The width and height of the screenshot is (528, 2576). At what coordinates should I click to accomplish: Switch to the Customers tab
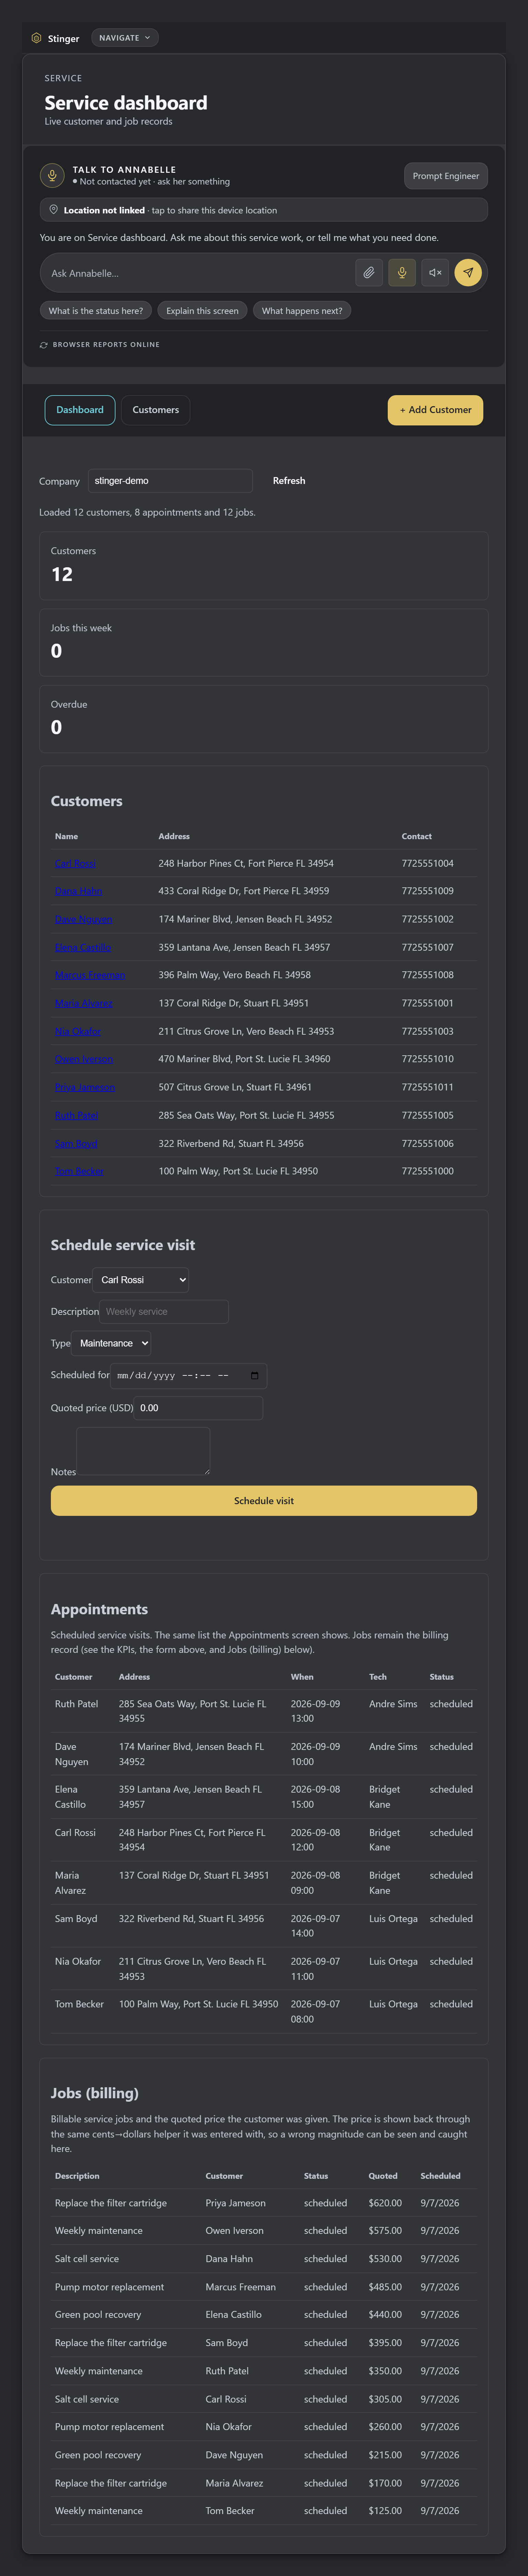point(156,410)
